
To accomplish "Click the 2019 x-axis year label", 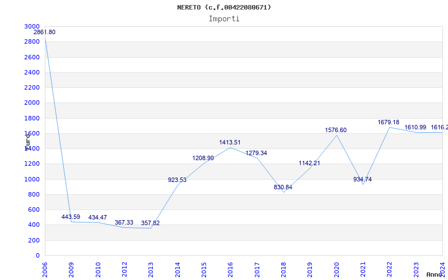I will tap(310, 270).
